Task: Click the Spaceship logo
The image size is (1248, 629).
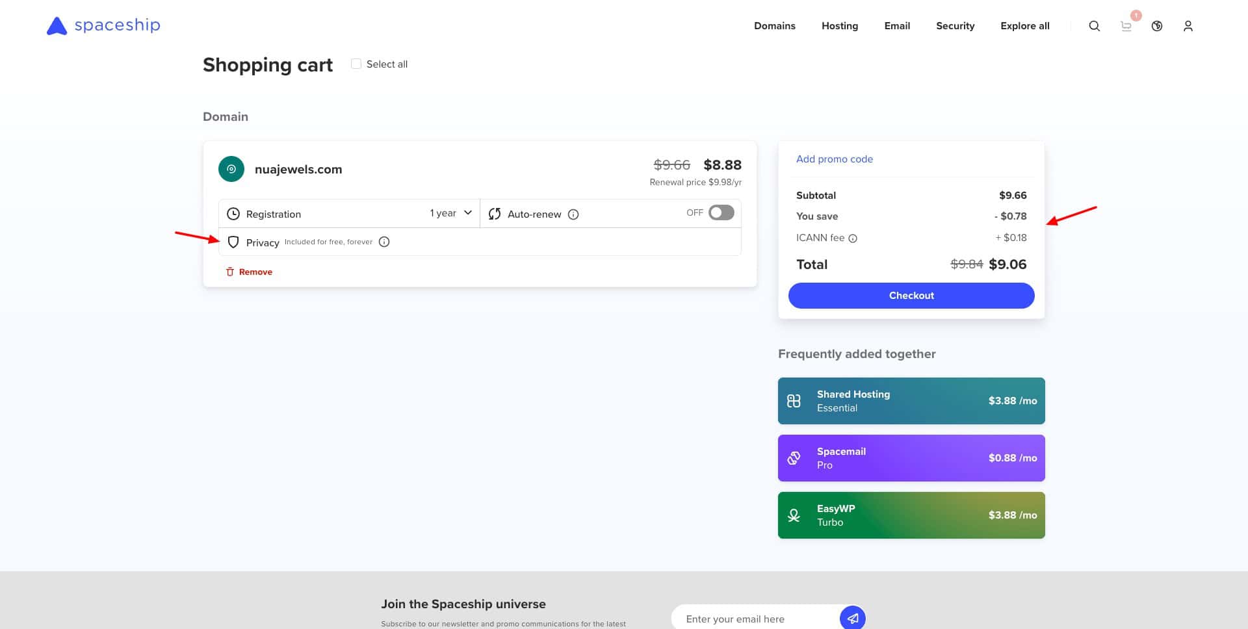Action: (x=104, y=25)
